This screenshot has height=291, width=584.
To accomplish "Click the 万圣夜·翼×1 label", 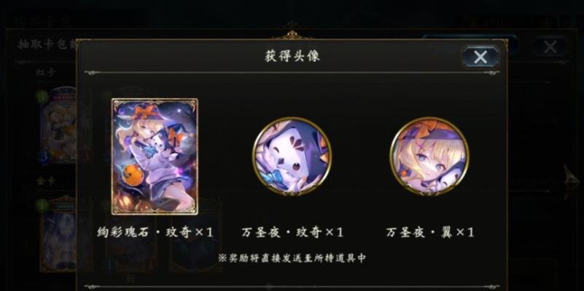I will [429, 233].
